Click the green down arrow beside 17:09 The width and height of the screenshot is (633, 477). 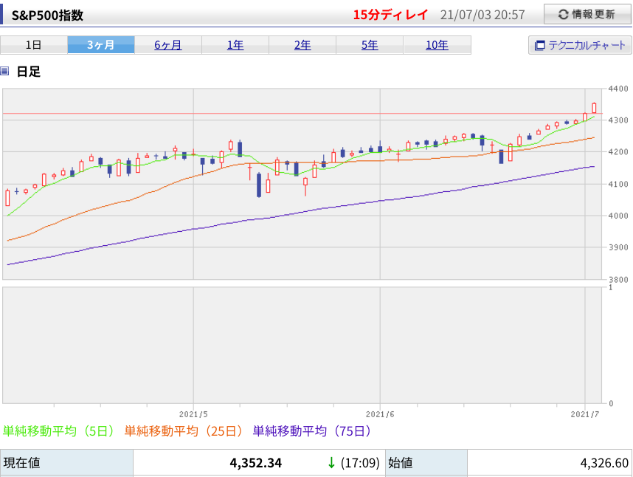[x=331, y=463]
